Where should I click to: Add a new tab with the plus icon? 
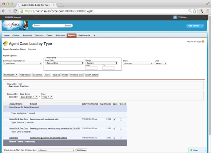[95, 35]
